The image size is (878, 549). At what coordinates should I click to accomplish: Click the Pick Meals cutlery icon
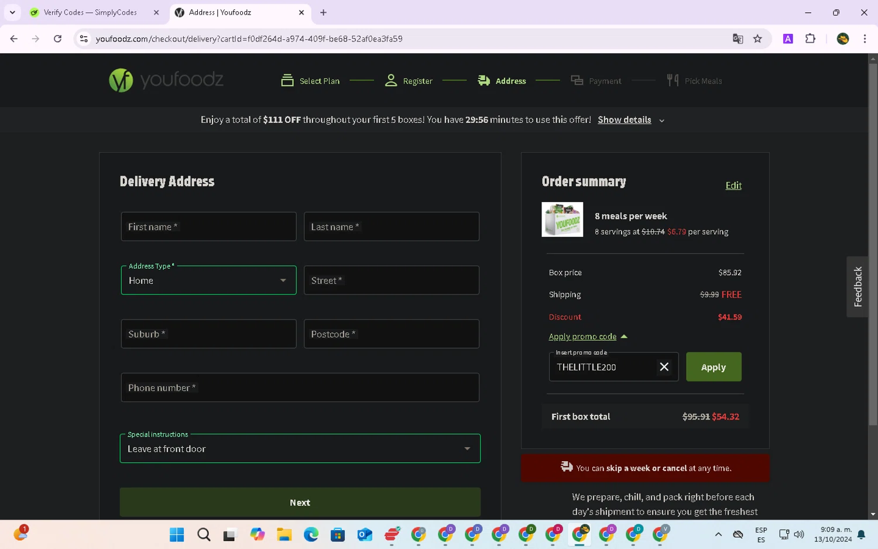pyautogui.click(x=673, y=80)
